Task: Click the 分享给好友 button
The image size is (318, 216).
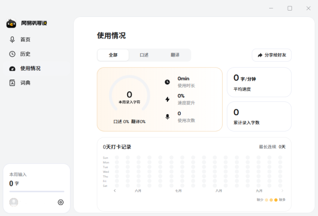Action: [x=271, y=55]
